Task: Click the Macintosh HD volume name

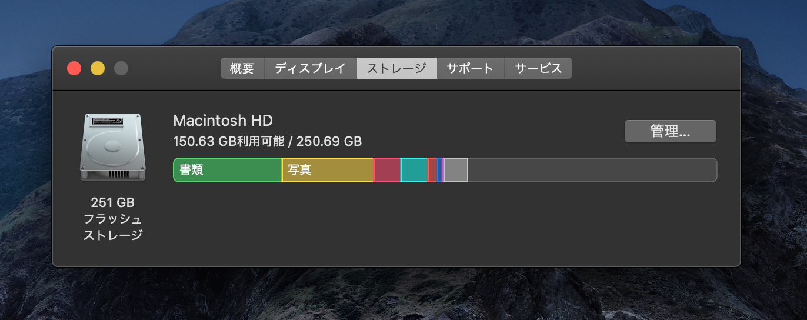Action: click(x=223, y=121)
